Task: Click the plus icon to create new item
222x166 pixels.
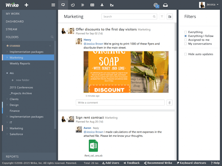Action: coord(26,5)
